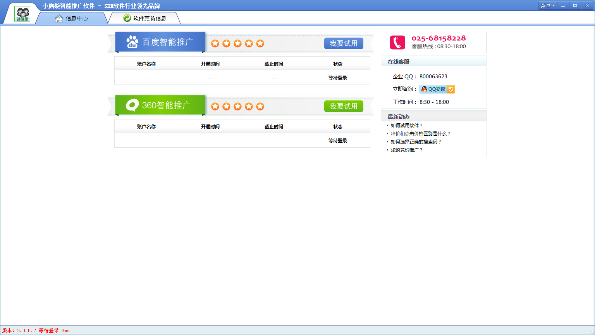The image size is (595, 335).
Task: Close the application window
Action: tap(587, 5)
